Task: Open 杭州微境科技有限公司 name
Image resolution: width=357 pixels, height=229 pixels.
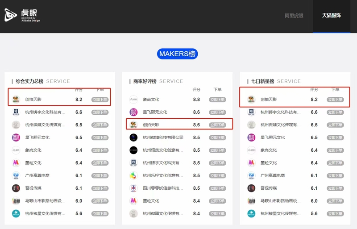Action: pos(163,137)
